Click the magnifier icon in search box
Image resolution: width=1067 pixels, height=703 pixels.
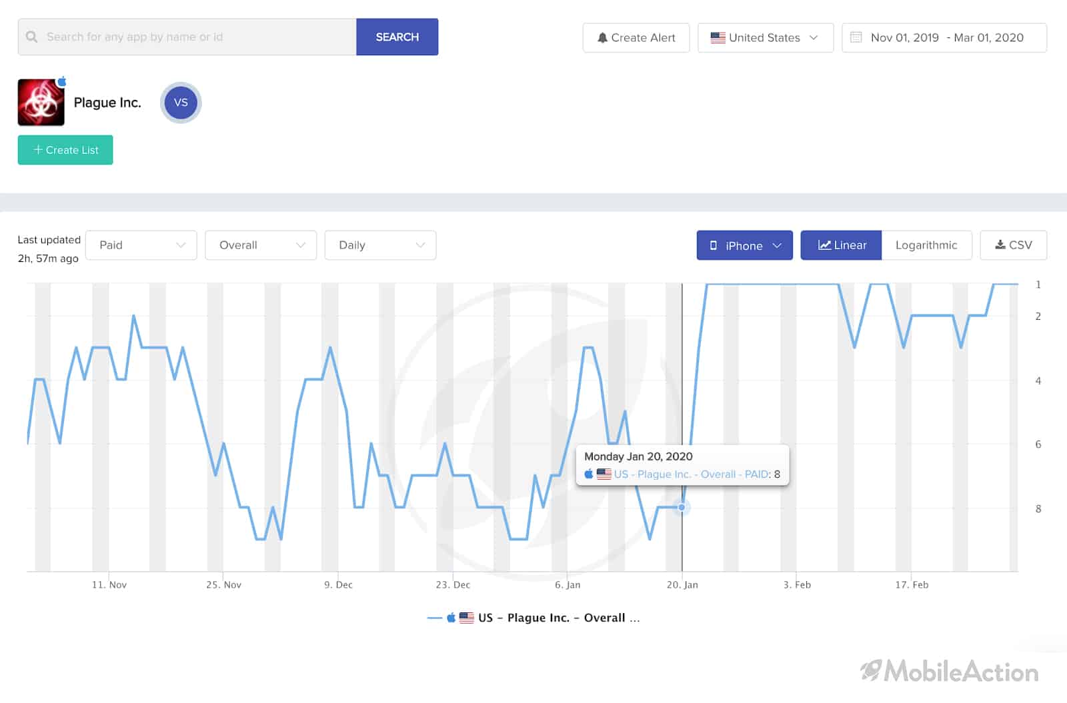click(31, 37)
